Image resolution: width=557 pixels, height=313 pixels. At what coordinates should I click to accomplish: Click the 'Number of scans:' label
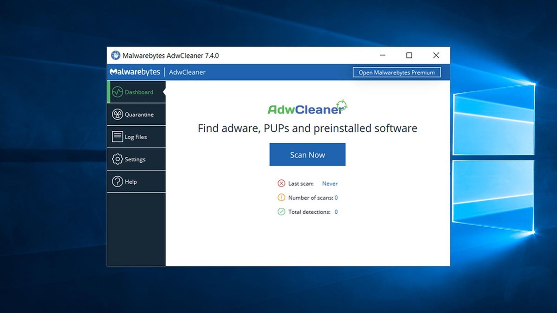(x=311, y=198)
